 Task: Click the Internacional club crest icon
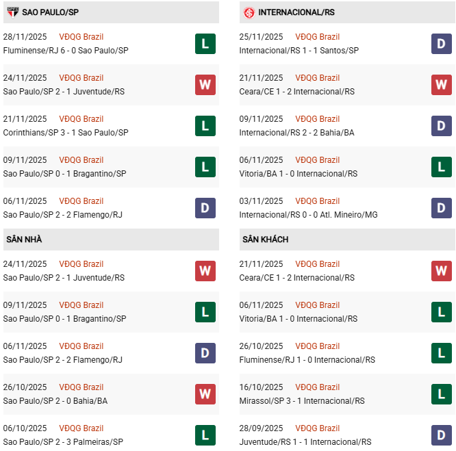point(249,12)
